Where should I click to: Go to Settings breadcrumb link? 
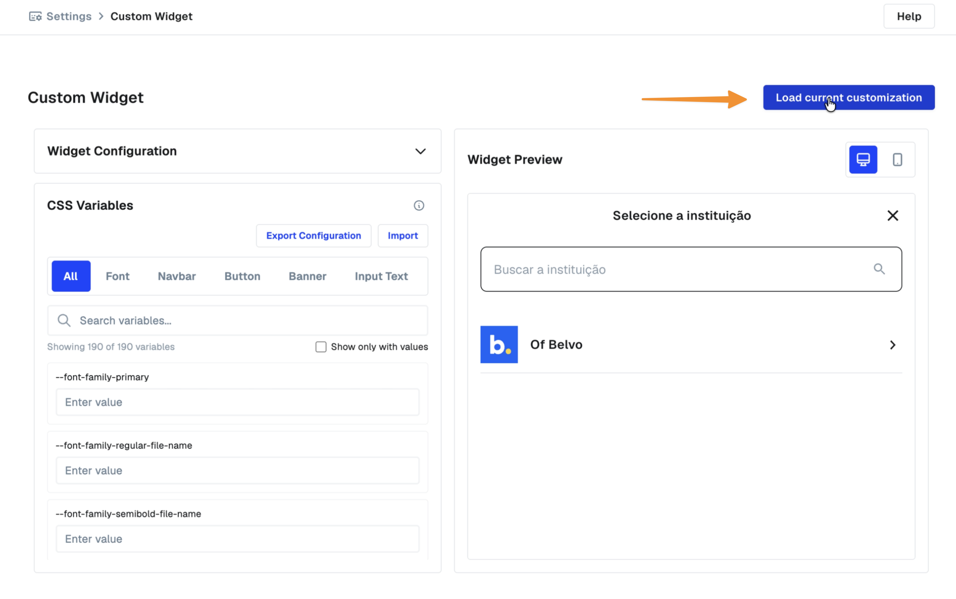tap(69, 16)
